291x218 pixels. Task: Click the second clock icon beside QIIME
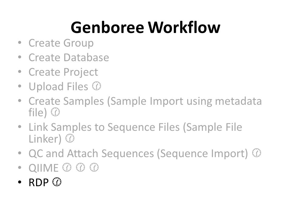tap(81, 167)
